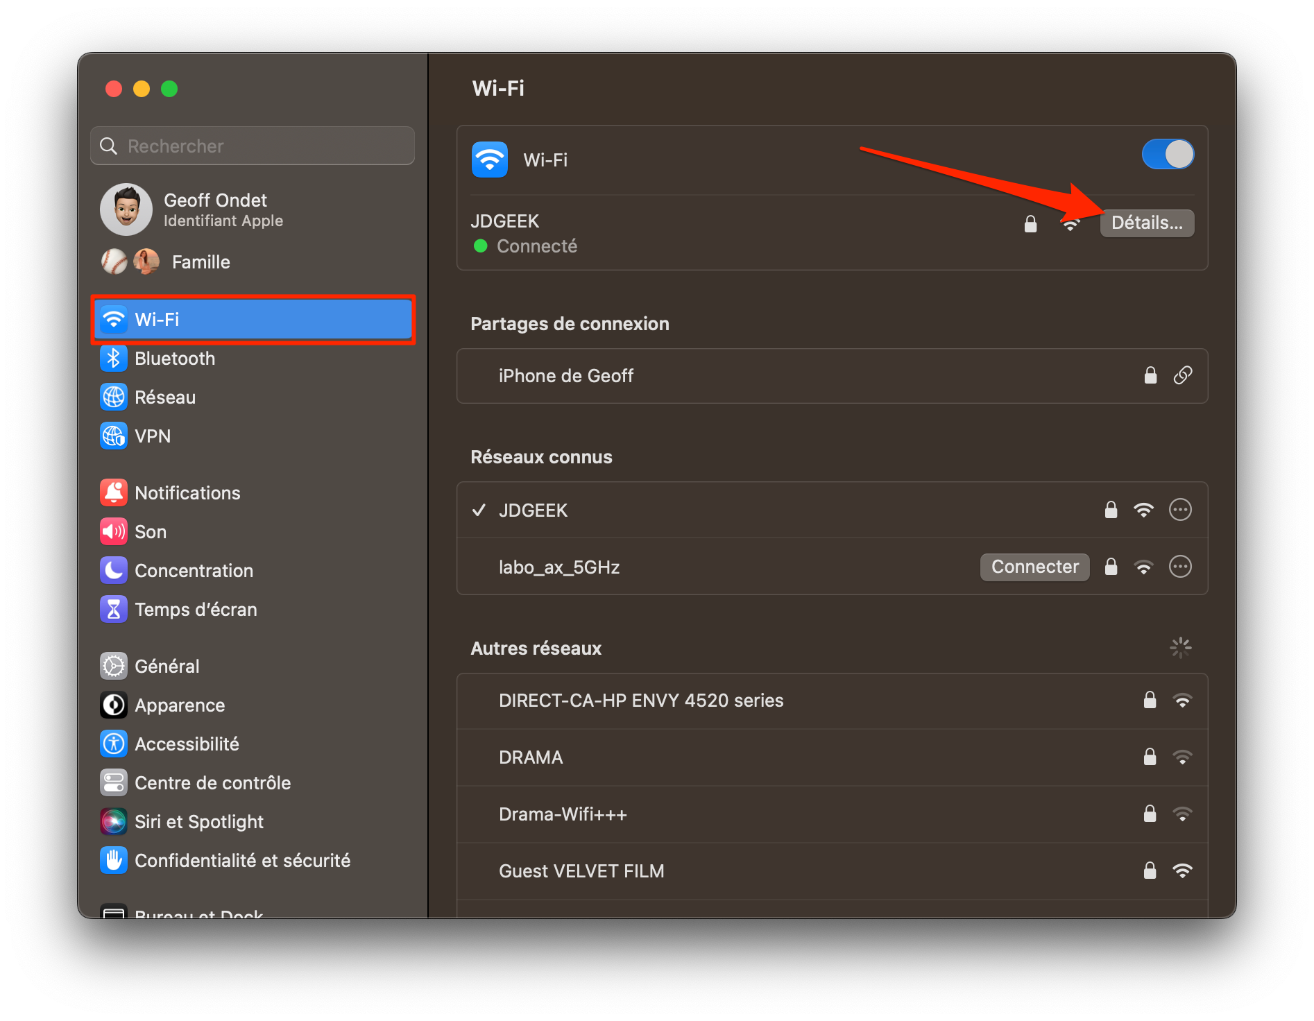Select the DRAMA network
Image resolution: width=1314 pixels, height=1021 pixels.
(832, 757)
